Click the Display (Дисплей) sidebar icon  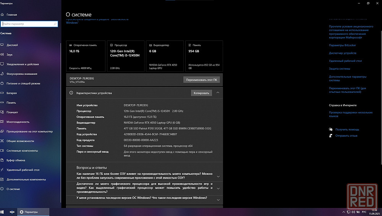(x=2, y=45)
